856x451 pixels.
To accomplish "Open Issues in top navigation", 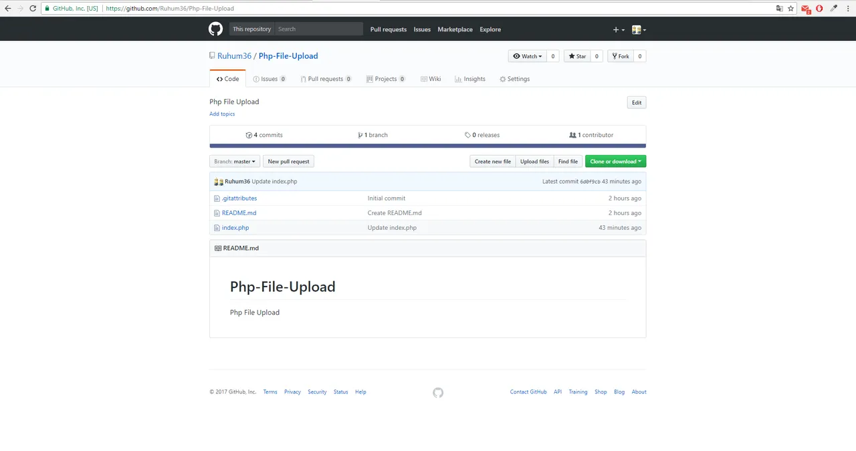I will (x=422, y=29).
